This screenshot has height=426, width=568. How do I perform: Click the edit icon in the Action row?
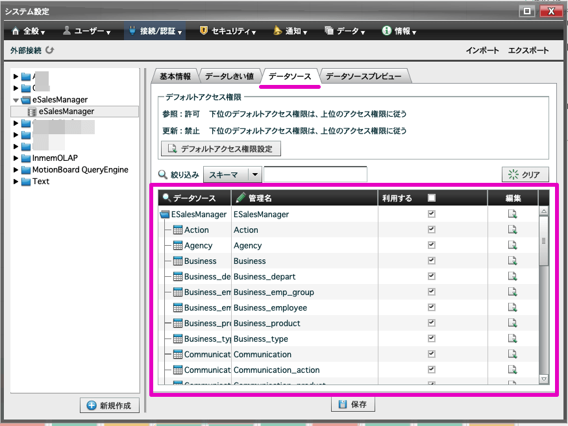[512, 230]
